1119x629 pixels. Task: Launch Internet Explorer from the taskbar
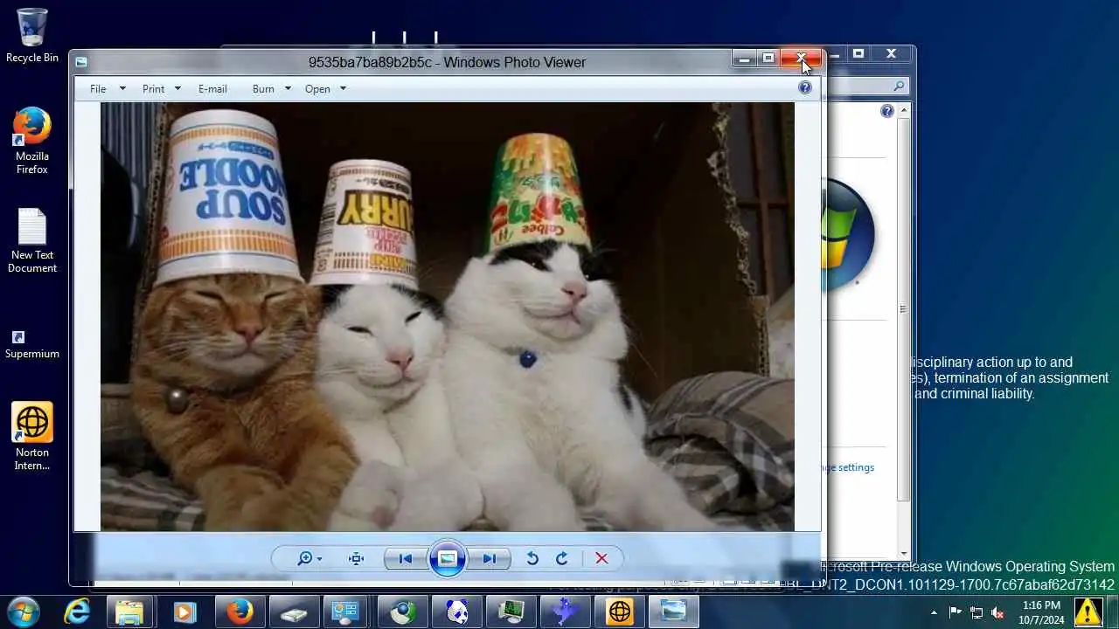click(x=77, y=612)
